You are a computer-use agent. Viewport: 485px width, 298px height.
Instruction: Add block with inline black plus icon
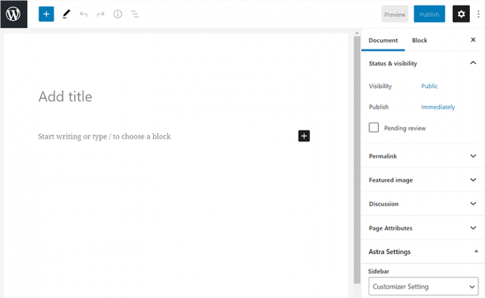point(304,136)
